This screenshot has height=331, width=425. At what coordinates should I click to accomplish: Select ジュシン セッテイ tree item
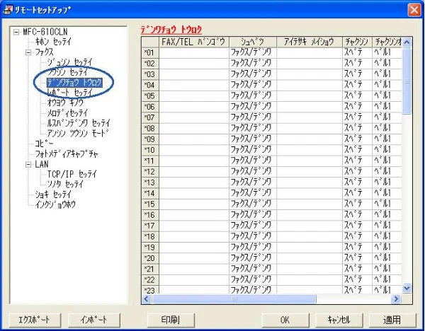(x=70, y=62)
